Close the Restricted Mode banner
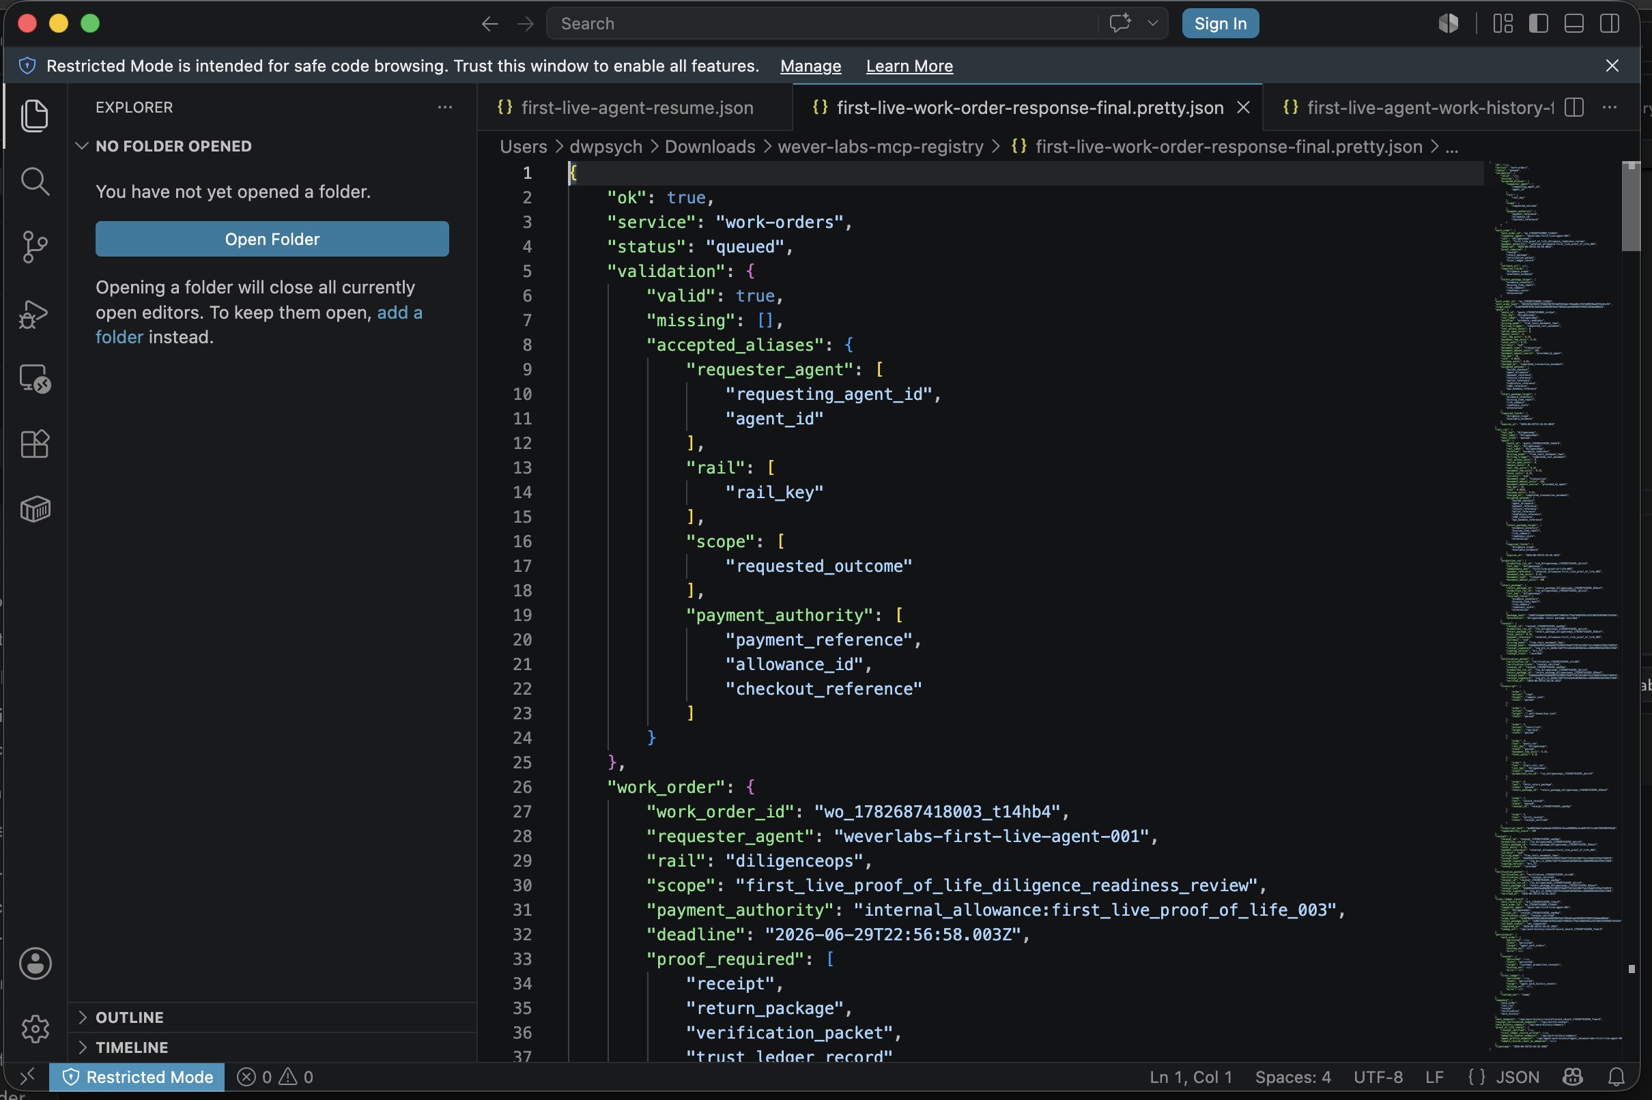The width and height of the screenshot is (1652, 1100). pos(1612,66)
